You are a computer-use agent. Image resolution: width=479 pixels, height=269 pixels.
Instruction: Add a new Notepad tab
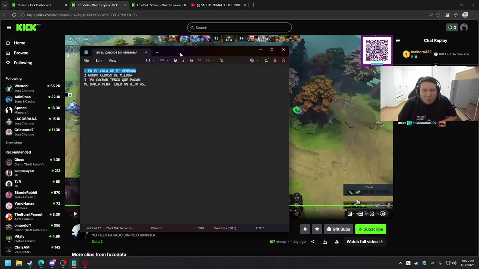click(x=157, y=52)
